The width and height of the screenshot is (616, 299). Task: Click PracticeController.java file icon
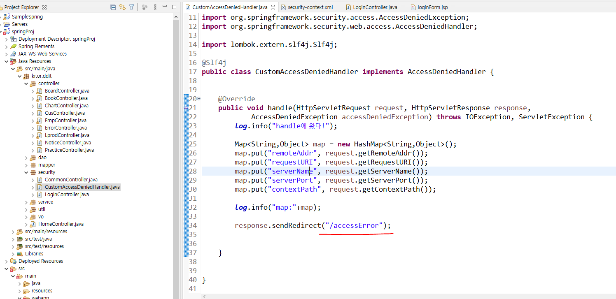pos(40,150)
